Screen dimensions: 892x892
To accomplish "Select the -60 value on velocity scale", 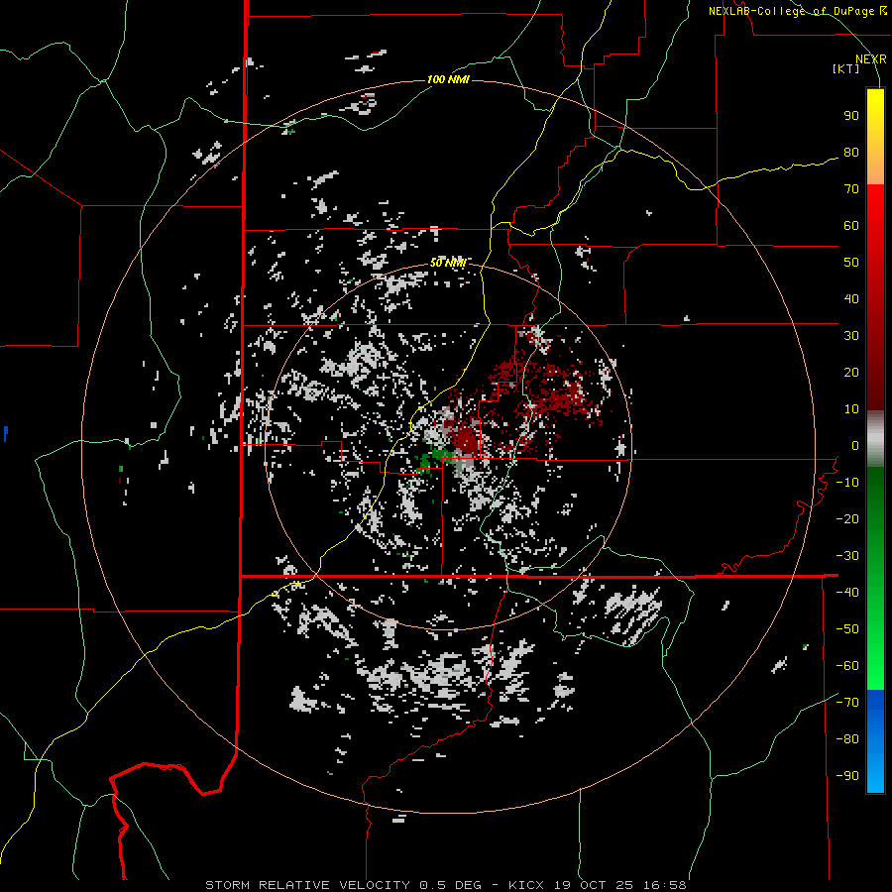I will [847, 666].
